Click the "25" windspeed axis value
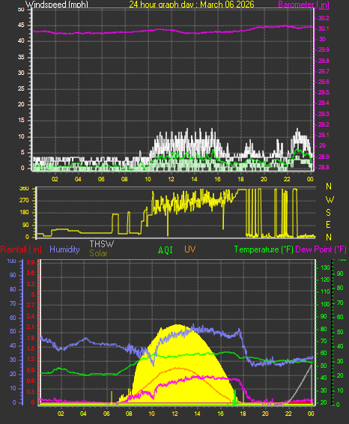349x424 pixels. point(21,88)
